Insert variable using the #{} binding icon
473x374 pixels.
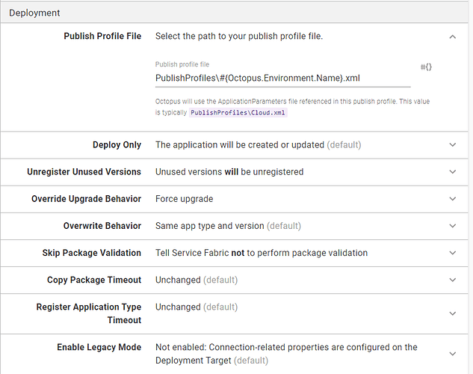(426, 67)
